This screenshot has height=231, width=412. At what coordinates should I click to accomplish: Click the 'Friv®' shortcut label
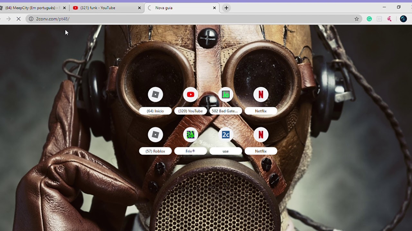pos(191,151)
